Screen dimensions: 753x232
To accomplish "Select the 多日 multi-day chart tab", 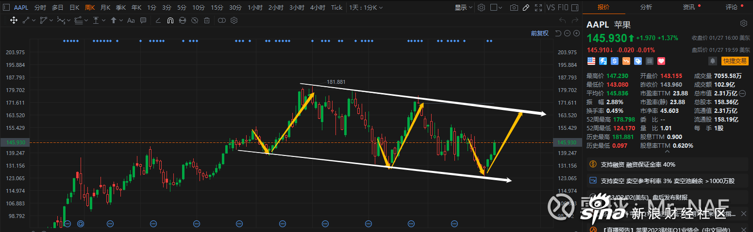I will coord(58,8).
